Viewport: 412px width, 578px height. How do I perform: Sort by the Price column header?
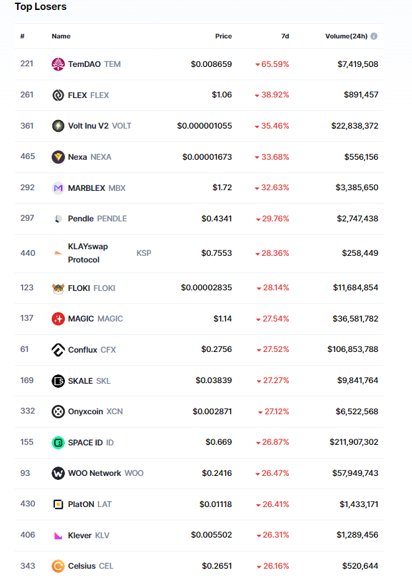point(223,36)
